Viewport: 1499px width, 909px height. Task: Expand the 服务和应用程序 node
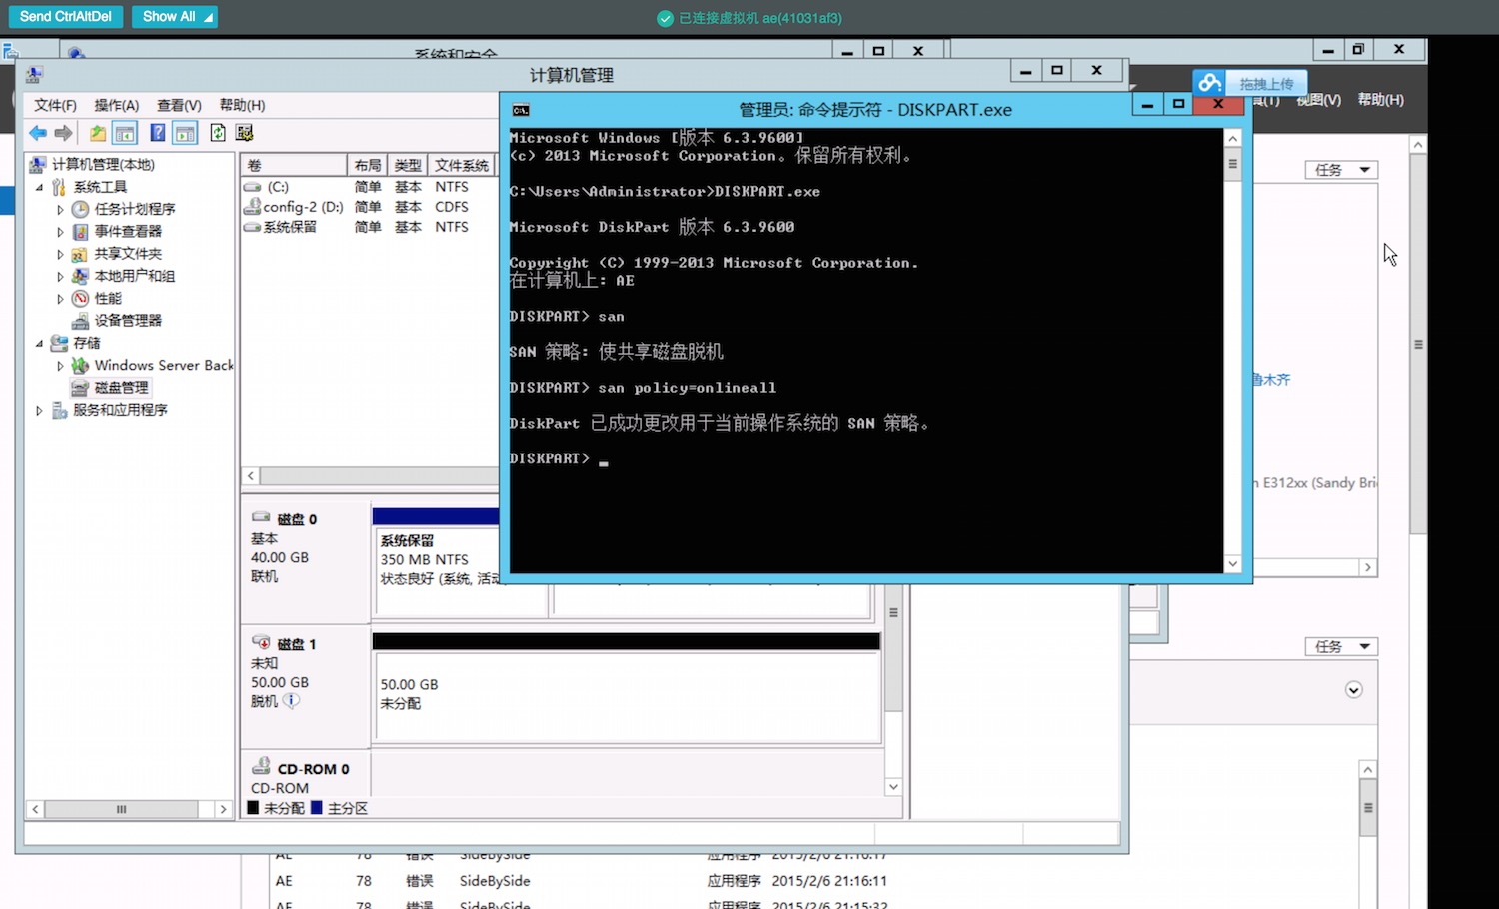coord(39,410)
